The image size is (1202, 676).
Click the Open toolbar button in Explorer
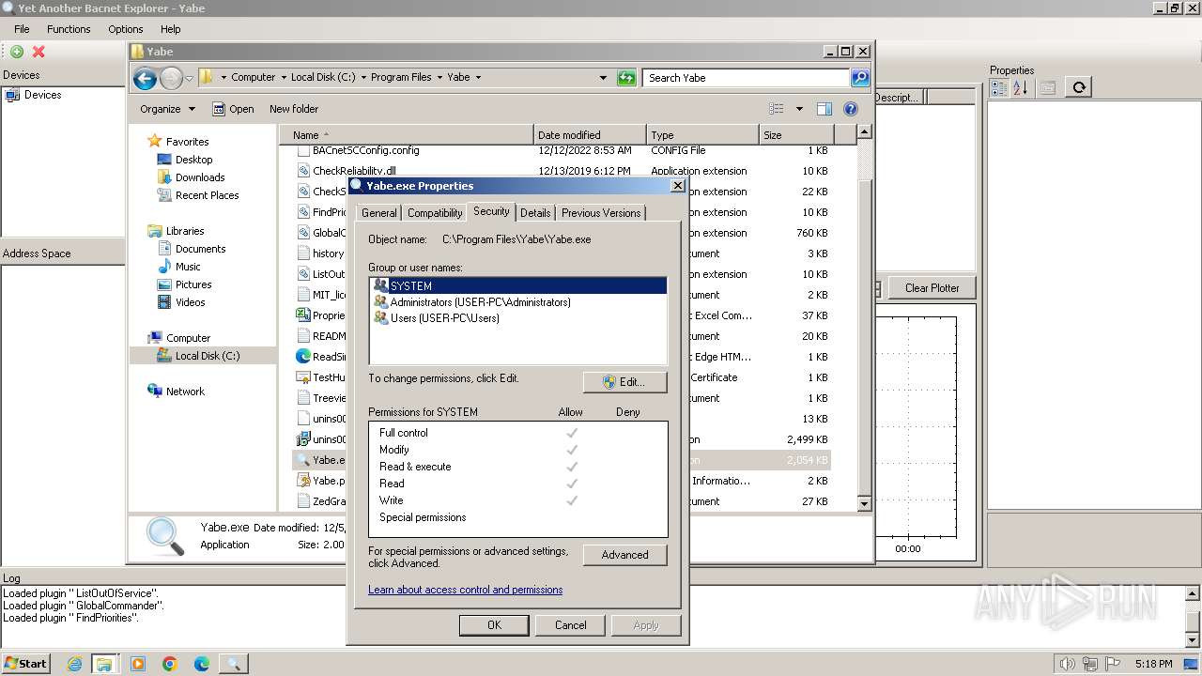pos(233,109)
